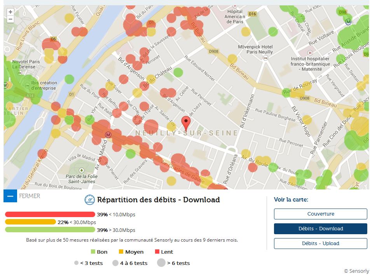The height and width of the screenshot is (277, 370).
Task: Click the green Bon legend swatch
Action: (x=93, y=252)
